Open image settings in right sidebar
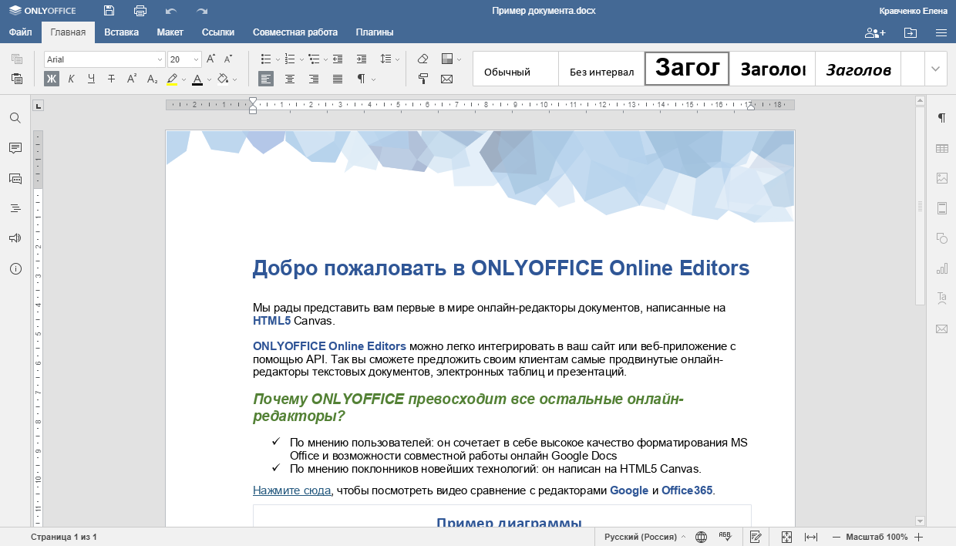 [941, 178]
